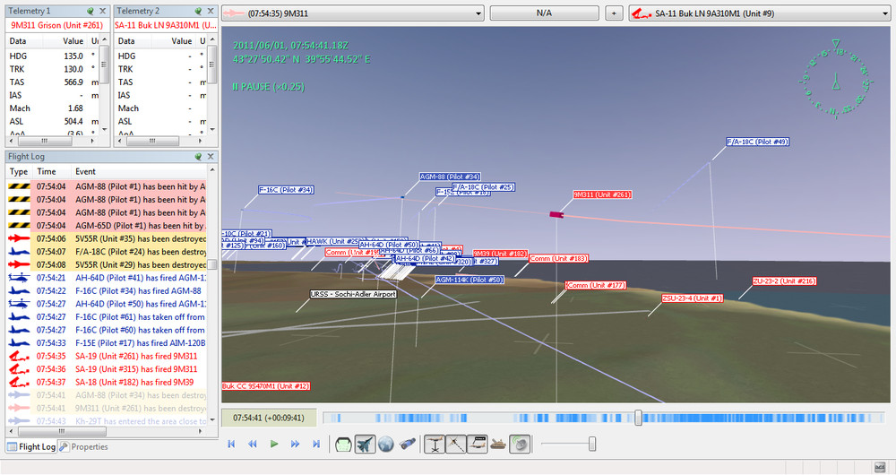Click the plus button beside N/A
The image size is (896, 475).
pyautogui.click(x=614, y=13)
